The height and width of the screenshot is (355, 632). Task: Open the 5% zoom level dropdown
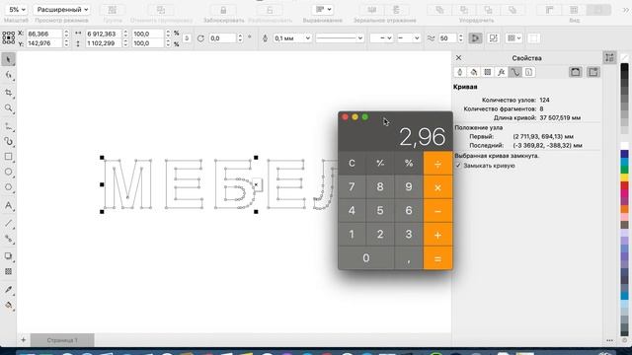pos(17,9)
